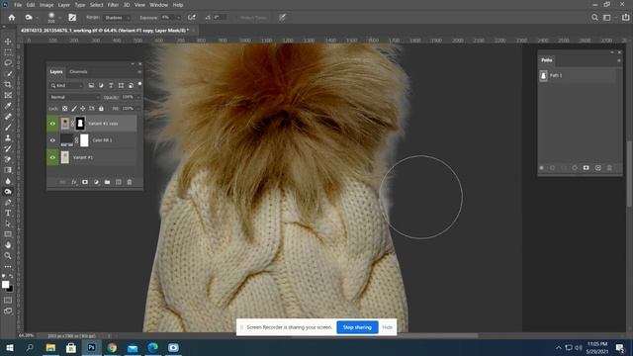633x356 pixels.
Task: Open the brush preset picker arrow
Action: [59, 18]
